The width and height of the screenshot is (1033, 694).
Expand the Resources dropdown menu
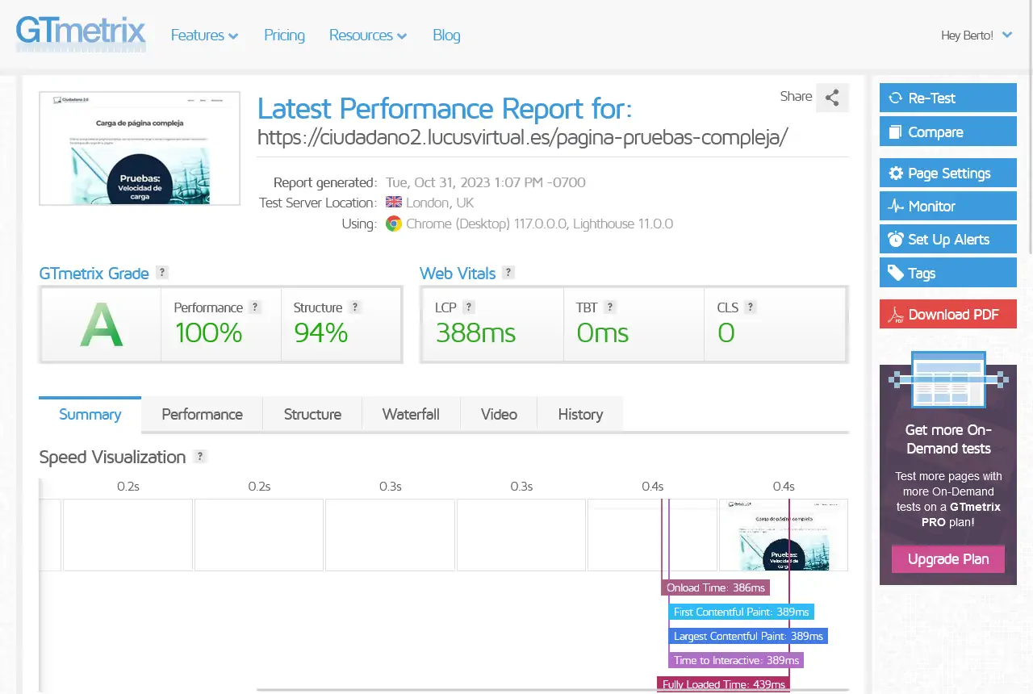point(368,36)
